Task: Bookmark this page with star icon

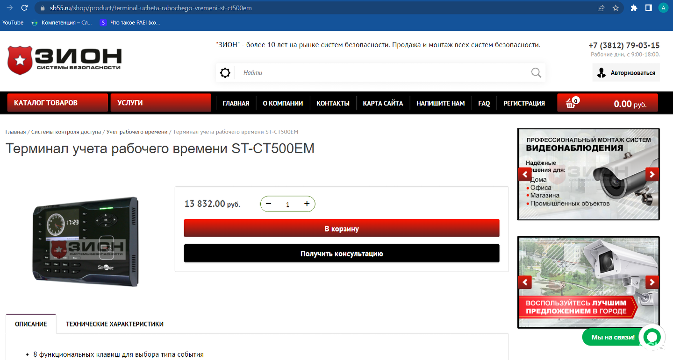Action: coord(616,8)
